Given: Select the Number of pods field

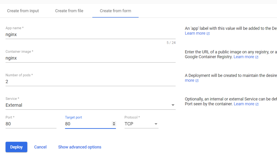Looking at the screenshot, I should click(x=90, y=82).
